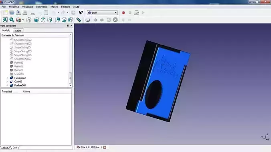Stop macro recording with the stop square
Screen dimensions: 271x152
tap(130, 12)
